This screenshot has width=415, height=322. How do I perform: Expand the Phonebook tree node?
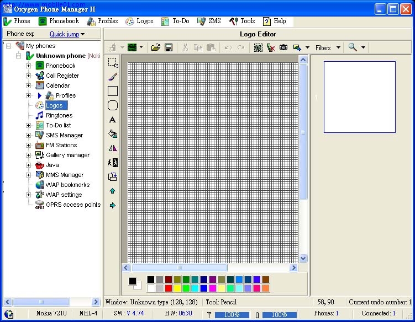[28, 66]
